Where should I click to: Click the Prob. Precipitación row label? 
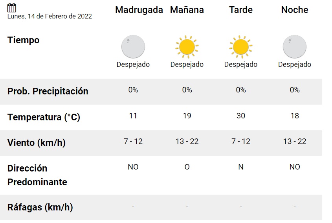[x=48, y=91]
